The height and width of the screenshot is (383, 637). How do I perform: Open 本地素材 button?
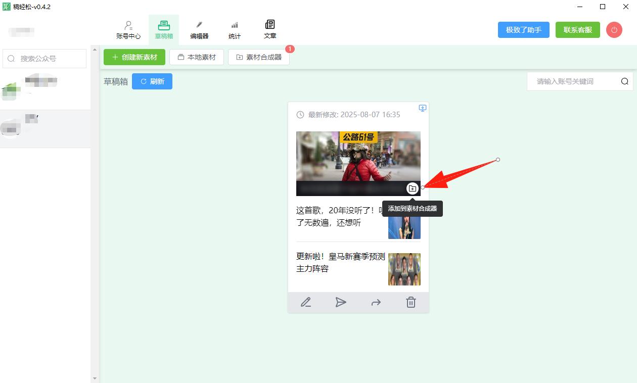tap(197, 57)
